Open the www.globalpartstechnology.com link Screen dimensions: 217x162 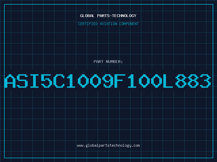coord(108,146)
